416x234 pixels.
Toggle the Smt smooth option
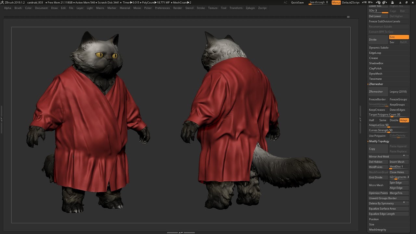[x=399, y=37]
